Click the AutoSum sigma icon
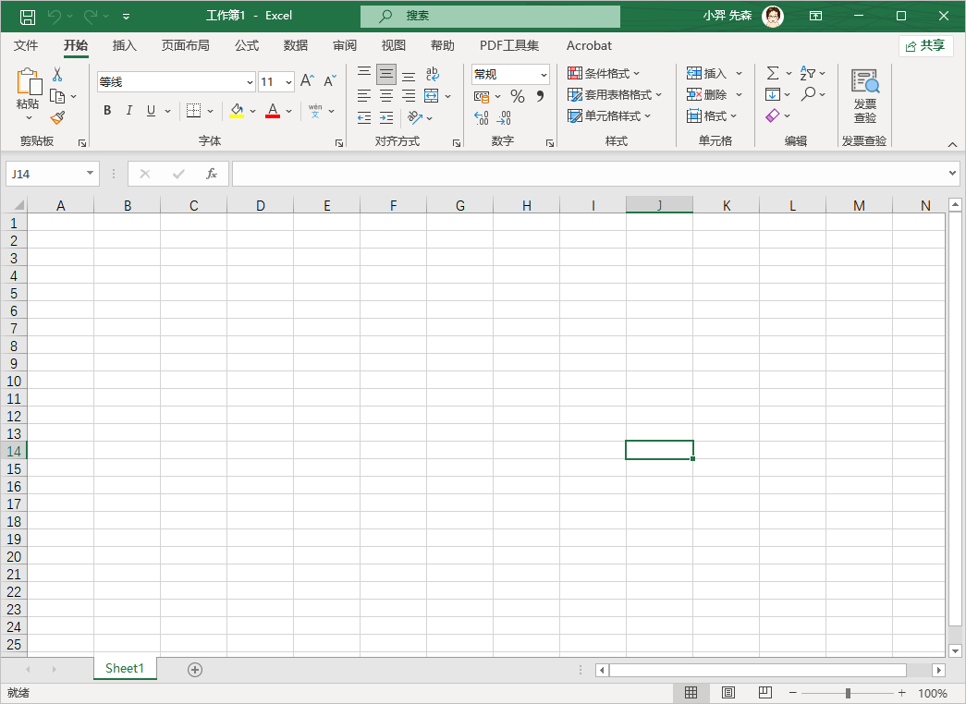Viewport: 966px width, 704px height. tap(773, 73)
